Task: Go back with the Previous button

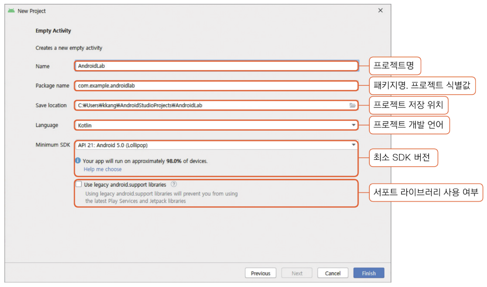Action: point(260,273)
